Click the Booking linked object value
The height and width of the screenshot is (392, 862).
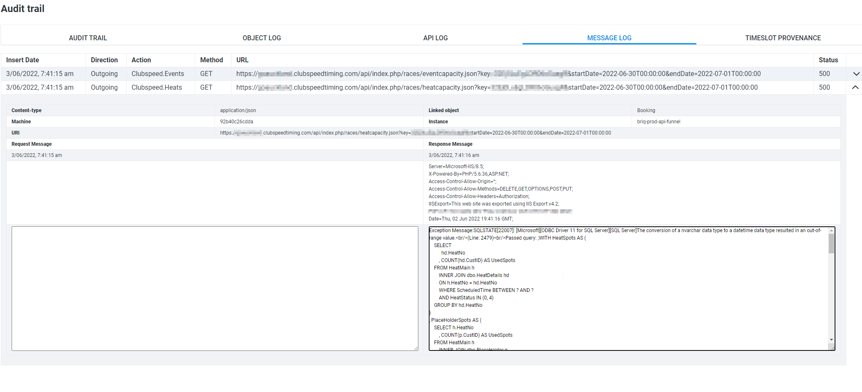646,110
